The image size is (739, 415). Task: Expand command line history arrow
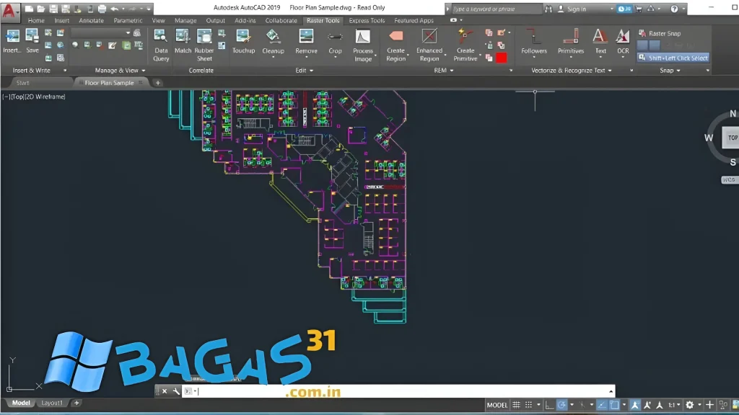point(611,391)
